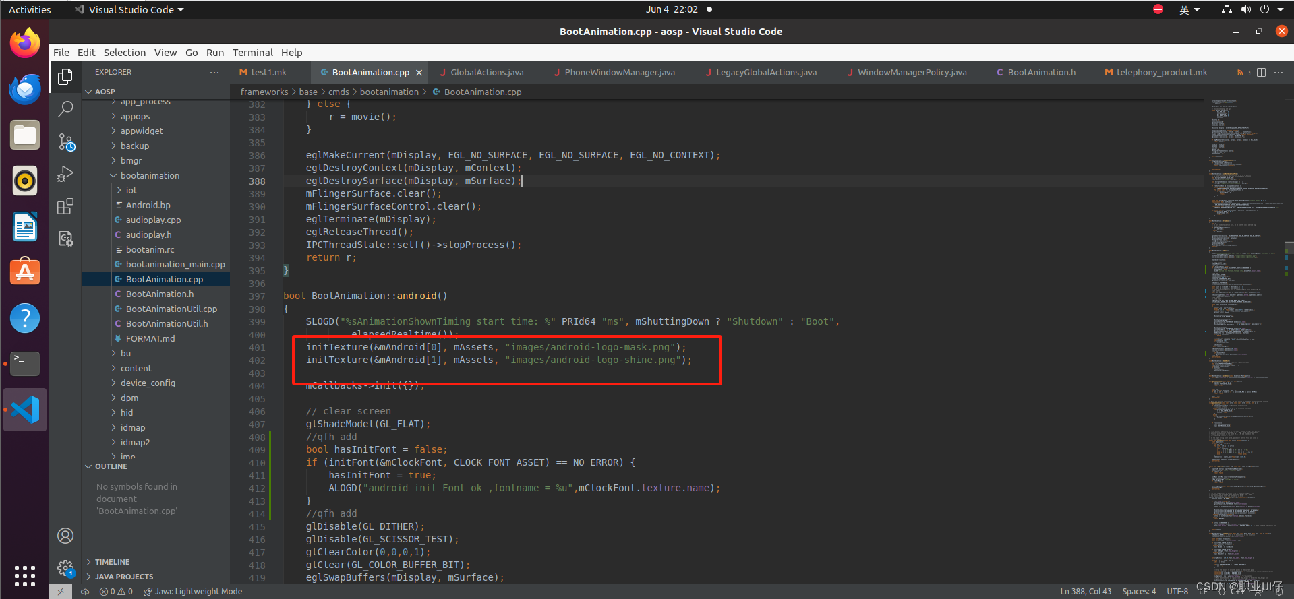Screen dimensions: 1294x599
Task: Open Rhythmbox from the dock
Action: [x=25, y=181]
